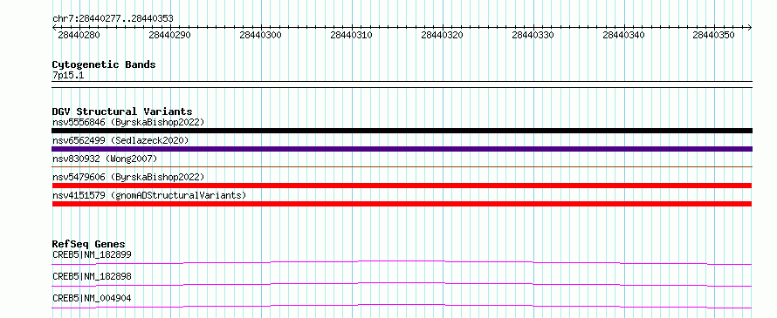Click ruler position 28440340
This screenshot has width=777, height=318.
pos(624,35)
